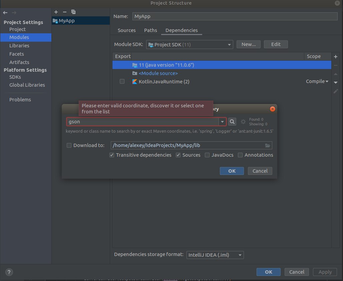Click the Scope column header

click(x=317, y=56)
